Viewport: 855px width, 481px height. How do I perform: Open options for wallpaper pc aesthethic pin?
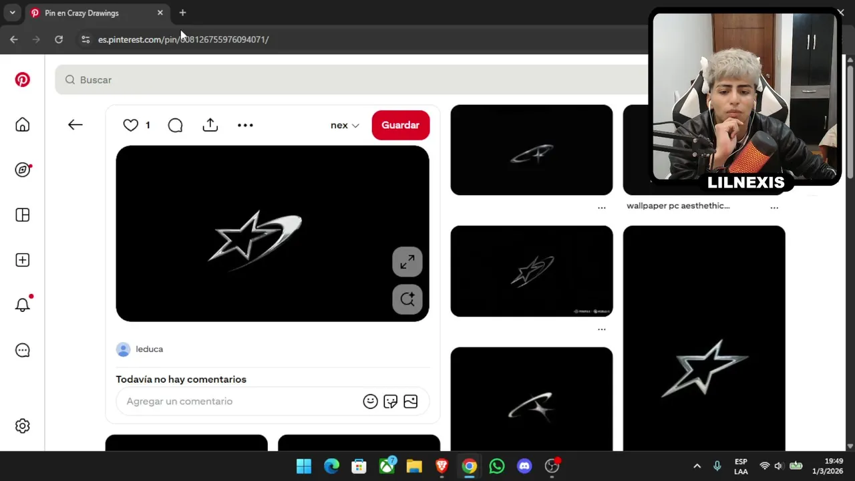pos(774,208)
